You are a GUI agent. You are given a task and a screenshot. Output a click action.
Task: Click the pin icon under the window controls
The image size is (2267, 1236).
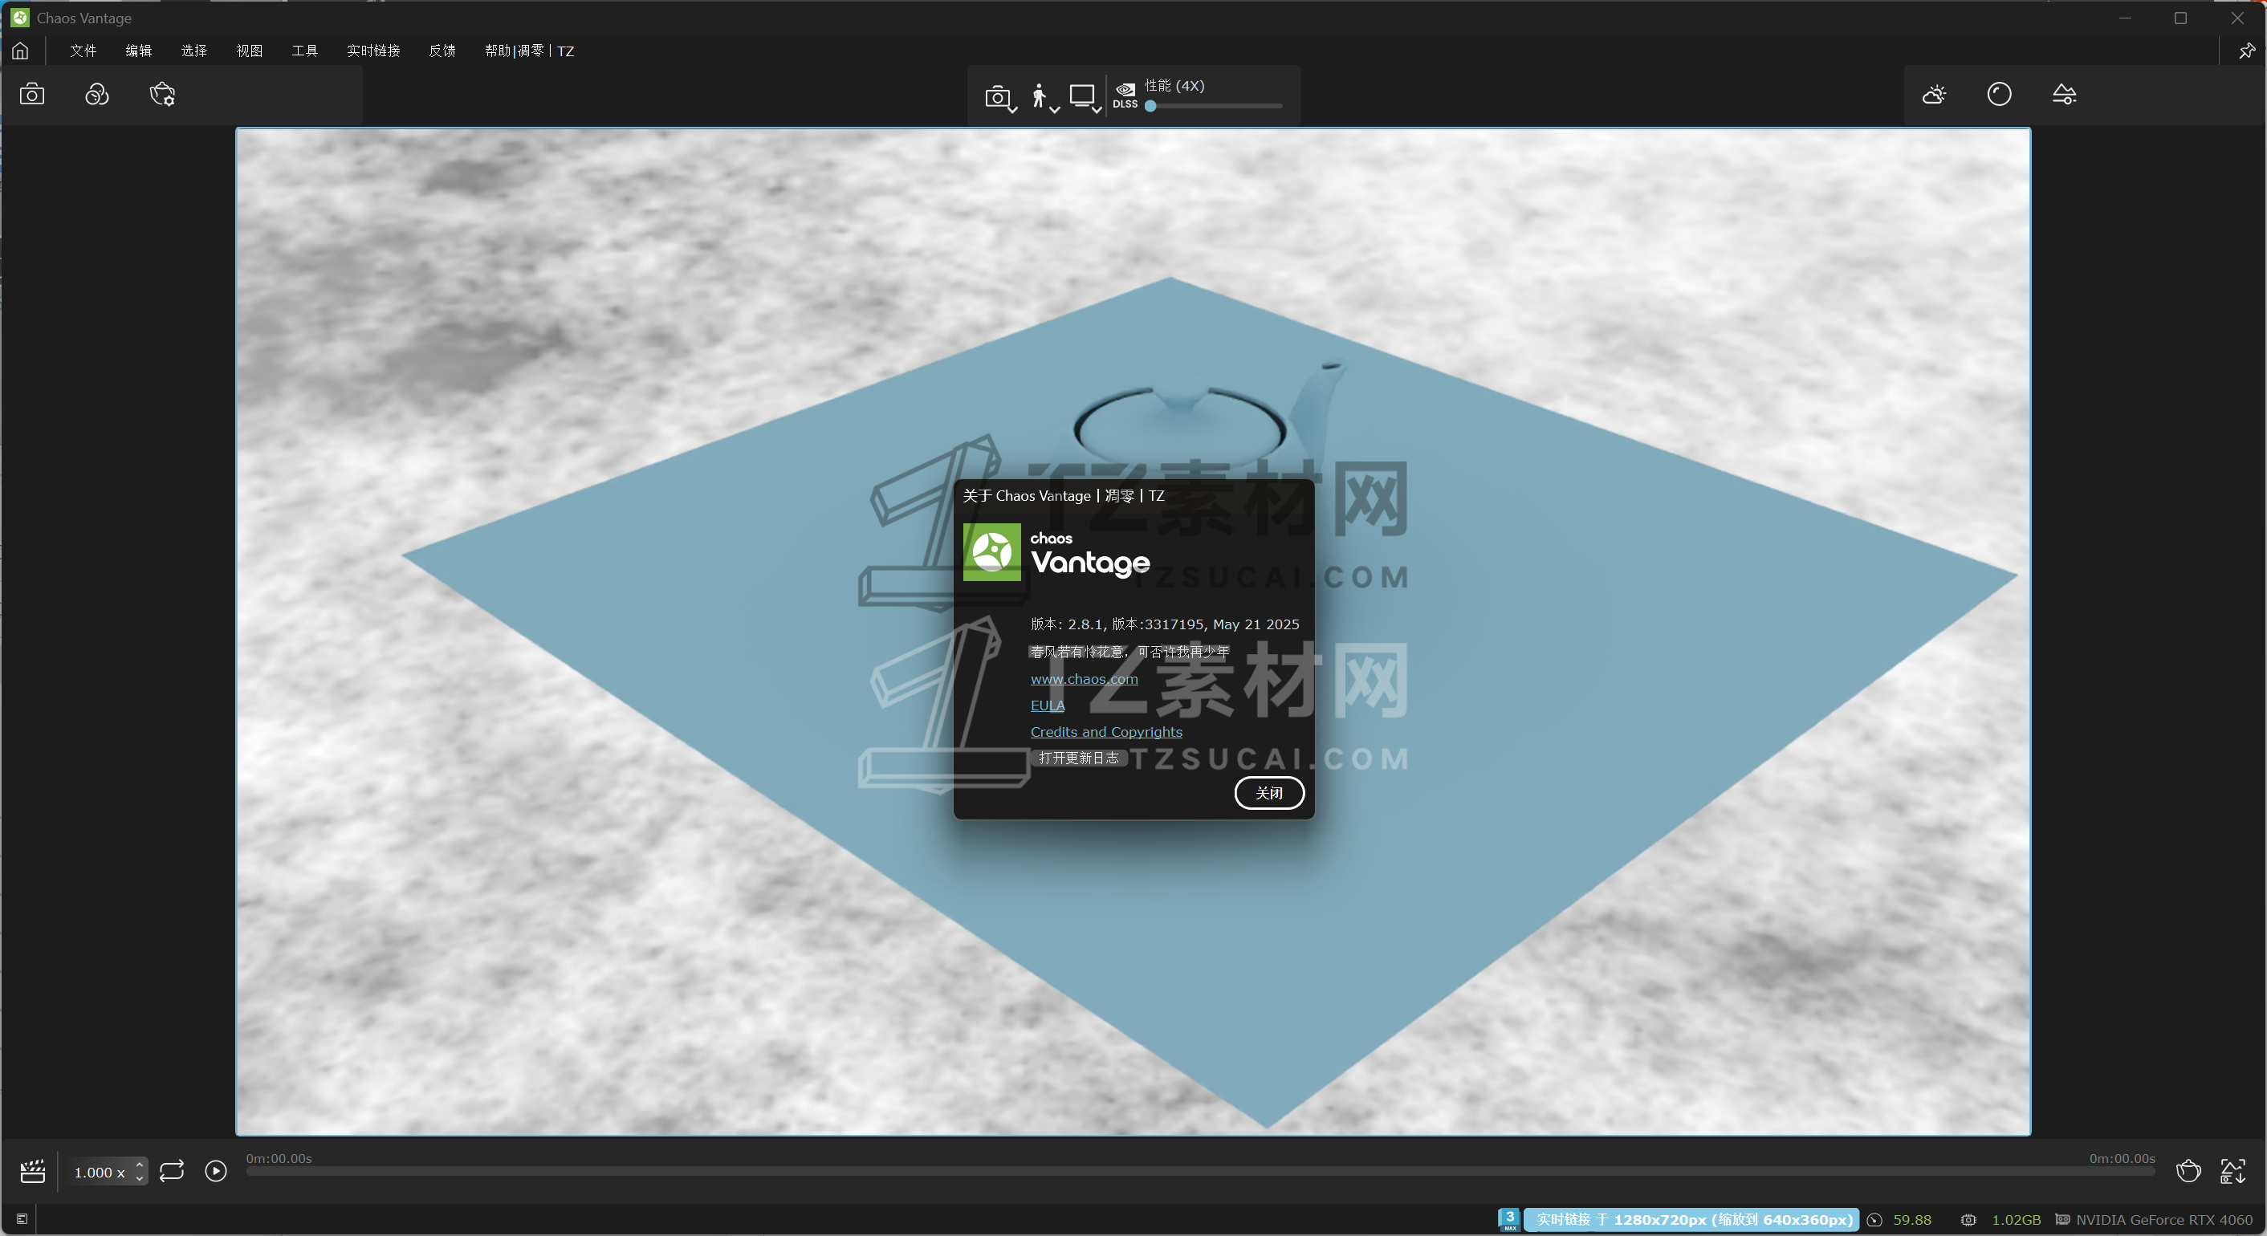tap(2247, 51)
